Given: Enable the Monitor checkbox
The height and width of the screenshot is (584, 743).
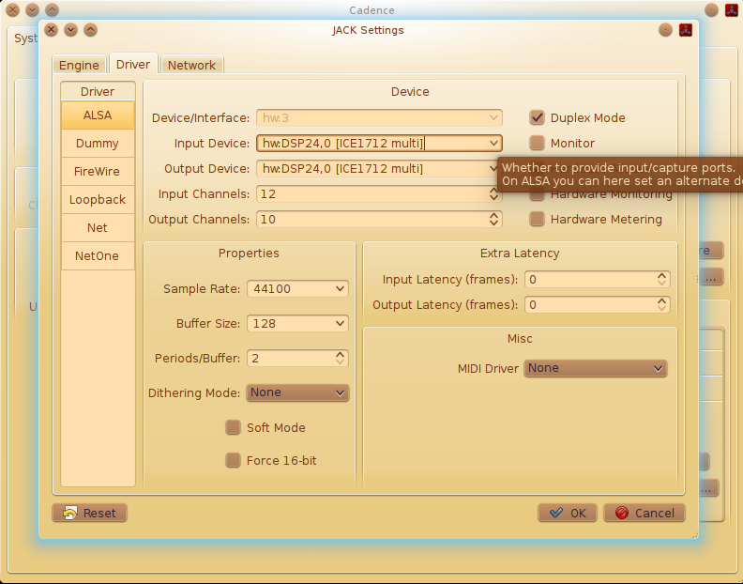Looking at the screenshot, I should point(537,143).
